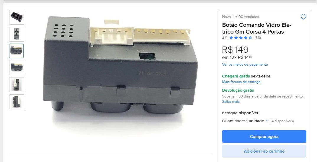
Task: Open the 66 reviews count
Action: point(258,38)
